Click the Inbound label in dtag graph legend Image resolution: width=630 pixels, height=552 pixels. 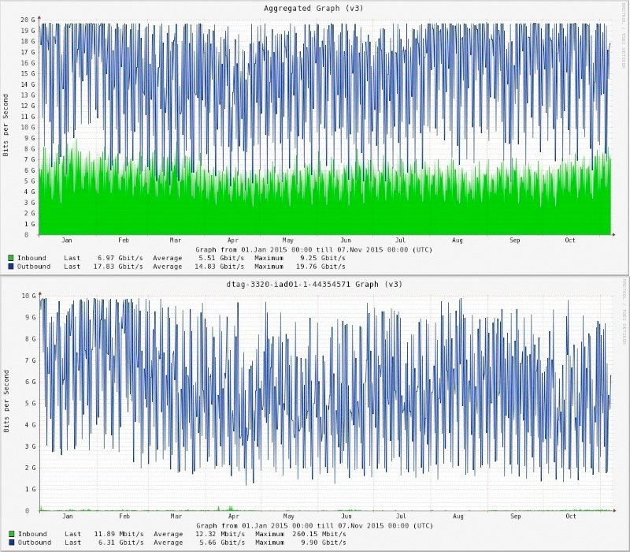click(x=32, y=534)
